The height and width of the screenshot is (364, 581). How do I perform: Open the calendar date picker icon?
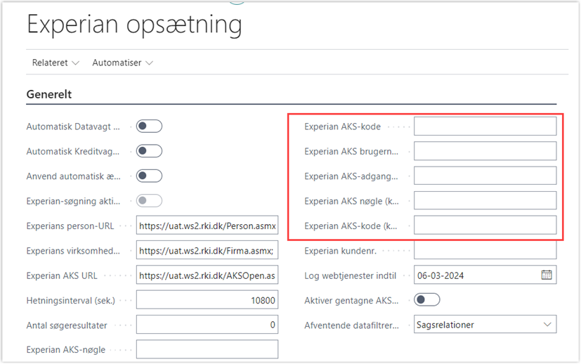(547, 275)
